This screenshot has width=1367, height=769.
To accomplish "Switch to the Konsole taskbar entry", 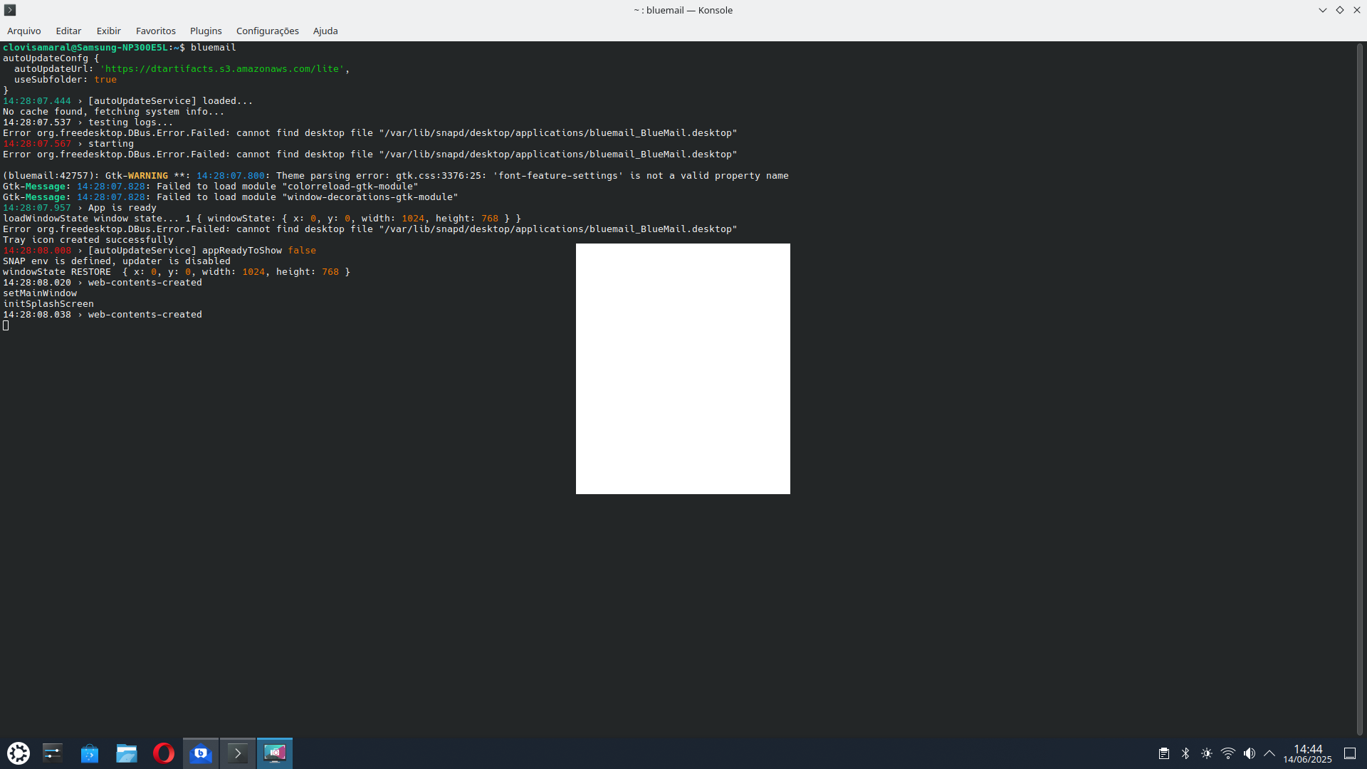I will click(238, 753).
